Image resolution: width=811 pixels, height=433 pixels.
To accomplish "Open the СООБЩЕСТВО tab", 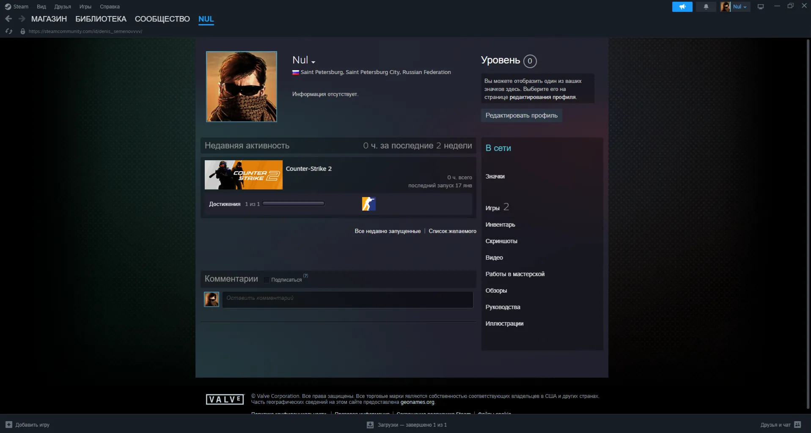I will pyautogui.click(x=162, y=19).
